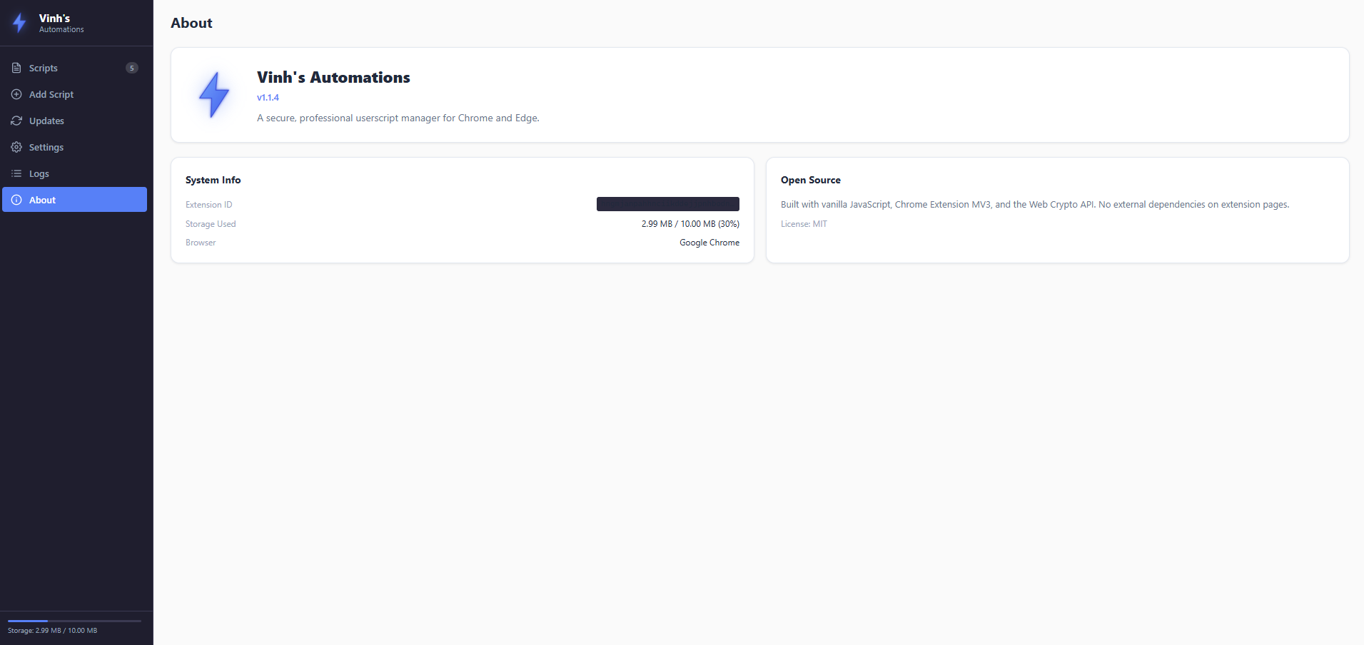Click the 'License: MIT' text
Screen dimensions: 1364x645
coord(804,224)
